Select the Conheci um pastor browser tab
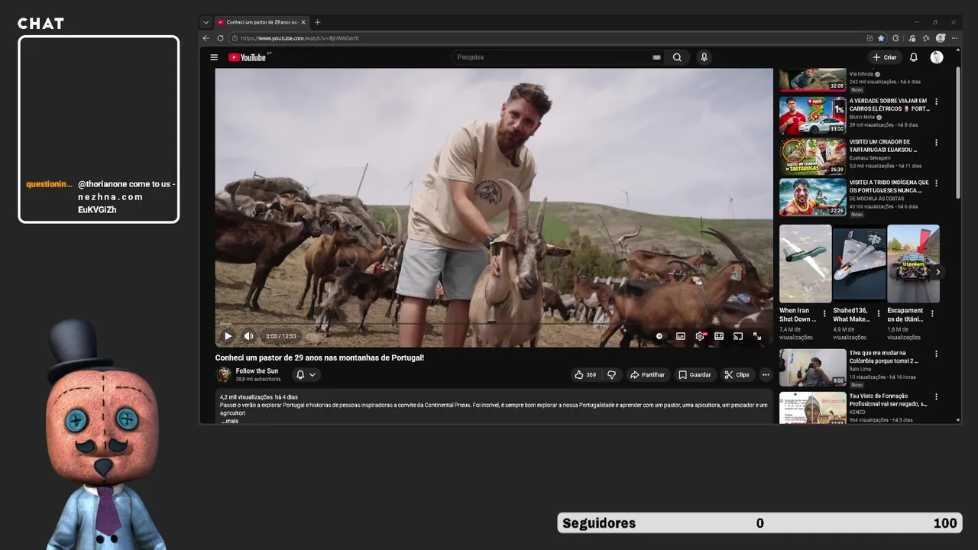Screen dimensions: 978x550 point(261,22)
